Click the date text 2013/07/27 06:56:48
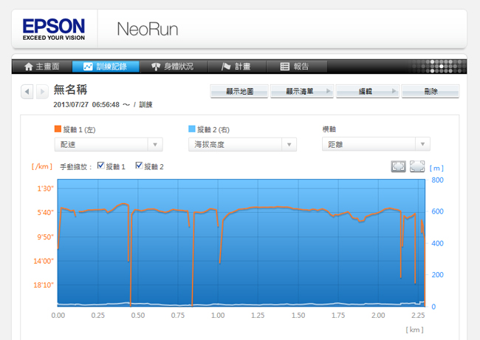Viewport: 480px width, 340px height. tap(86, 105)
